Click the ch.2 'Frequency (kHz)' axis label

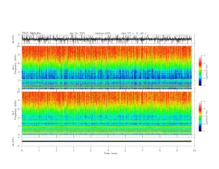[15, 110]
